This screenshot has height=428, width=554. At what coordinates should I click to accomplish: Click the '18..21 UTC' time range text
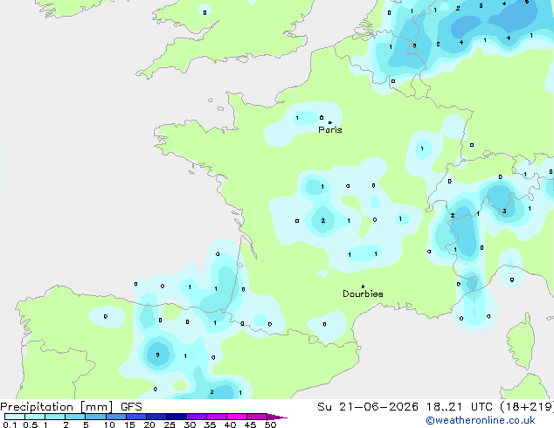[x=460, y=407]
